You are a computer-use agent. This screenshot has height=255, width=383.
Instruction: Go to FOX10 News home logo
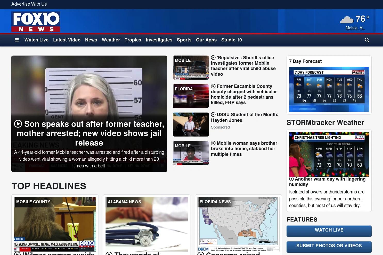click(36, 22)
